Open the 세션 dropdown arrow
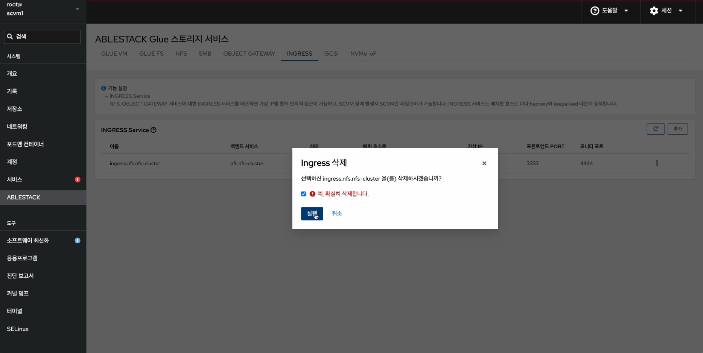The image size is (703, 353). (x=680, y=11)
